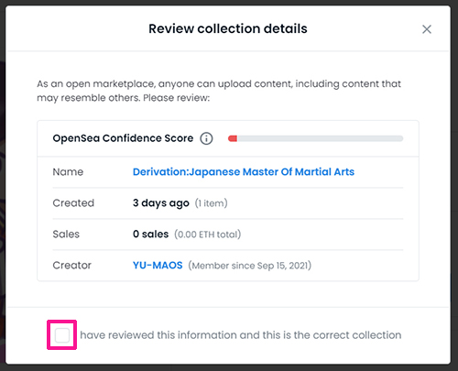Screen dimensions: 458x371
Task: Open Derivation:Japanese Master Of Martial Arts collection link
Action: (x=244, y=172)
